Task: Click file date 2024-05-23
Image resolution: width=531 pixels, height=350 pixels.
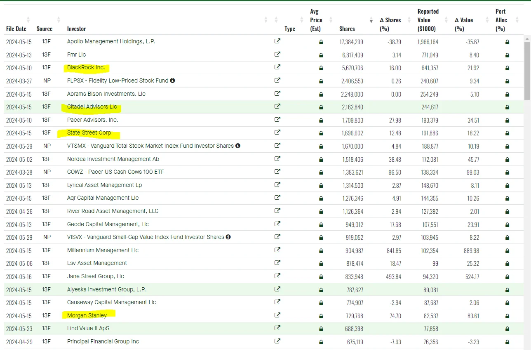Action: (x=19, y=329)
